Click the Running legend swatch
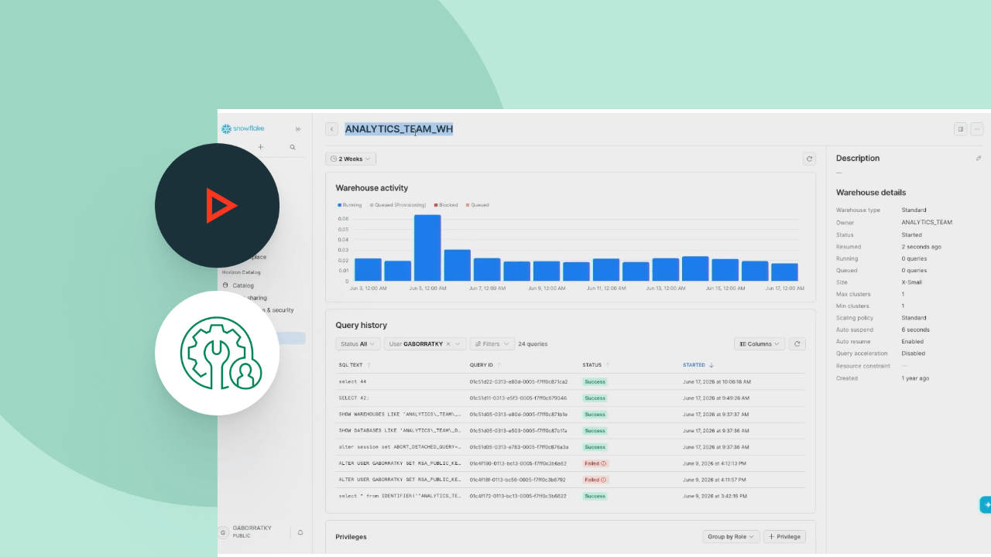Viewport: 991px width, 557px height. 339,205
